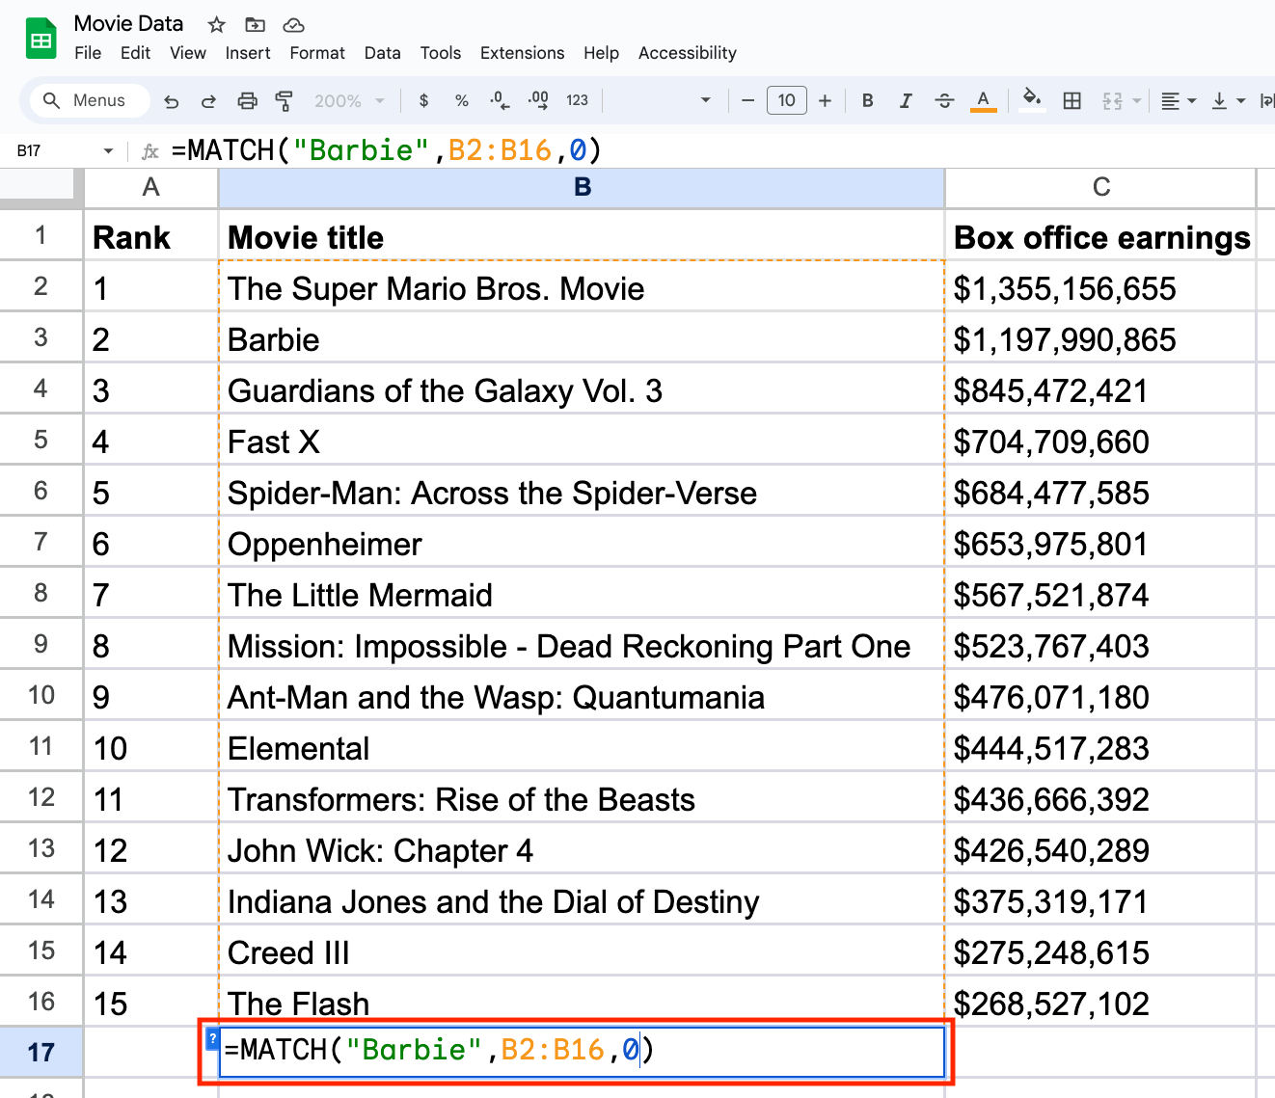Open the text color picker
The height and width of the screenshot is (1098, 1275).
pyautogui.click(x=983, y=100)
